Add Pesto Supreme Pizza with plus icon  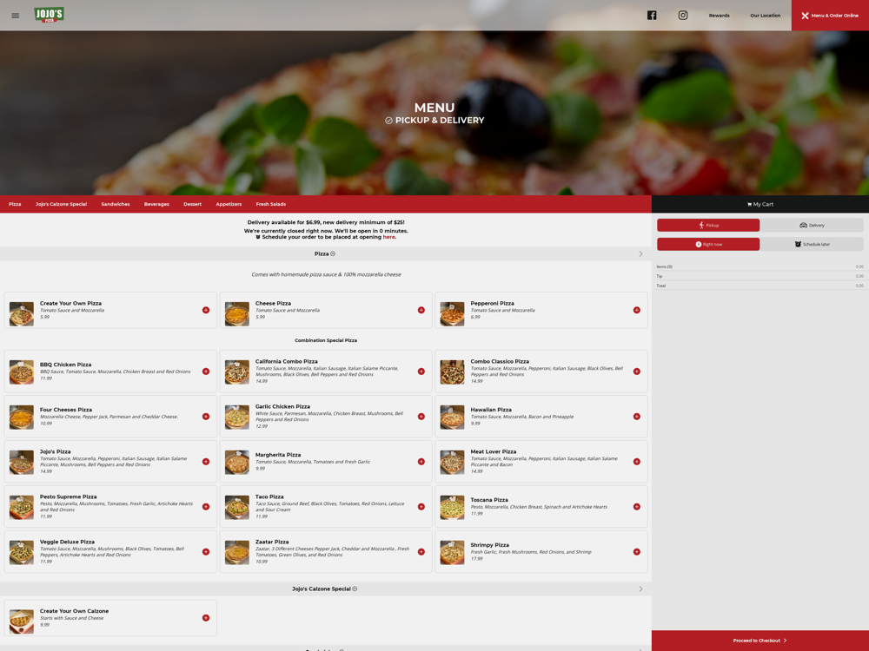tap(206, 507)
